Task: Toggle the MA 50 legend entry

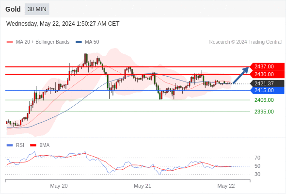Action: click(x=87, y=42)
